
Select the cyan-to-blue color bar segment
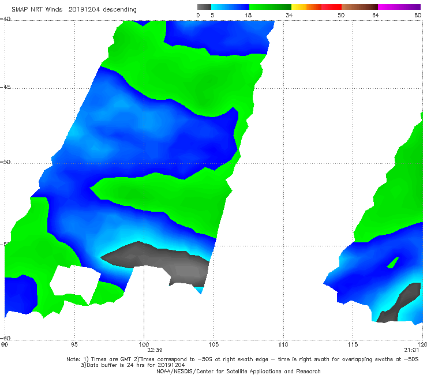[x=230, y=7]
